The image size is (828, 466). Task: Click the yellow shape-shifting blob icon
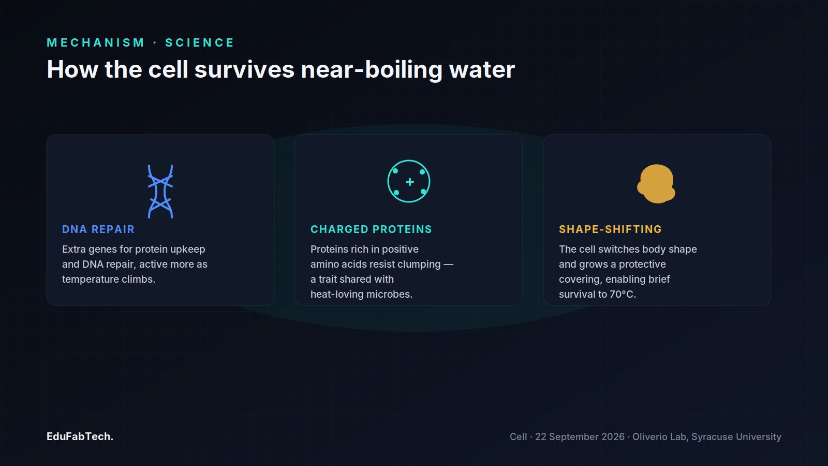(656, 184)
